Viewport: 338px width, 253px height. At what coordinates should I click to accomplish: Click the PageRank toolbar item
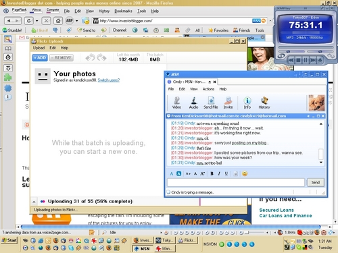(x=19, y=10)
